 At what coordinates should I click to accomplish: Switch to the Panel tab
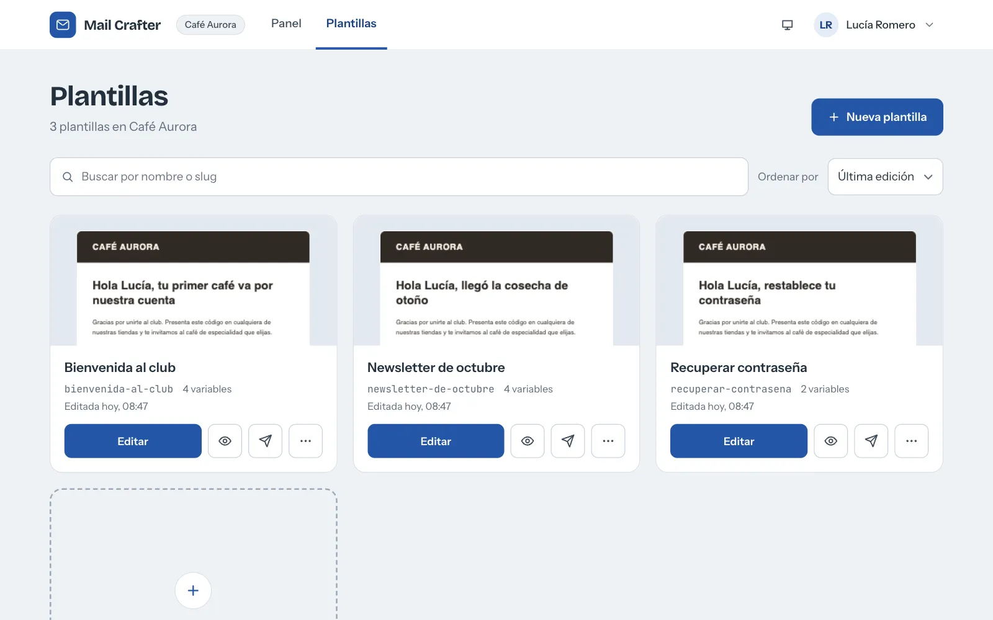(286, 24)
